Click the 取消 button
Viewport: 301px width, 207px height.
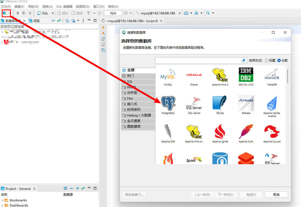point(276,195)
